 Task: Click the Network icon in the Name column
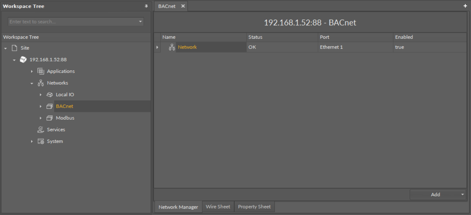(171, 47)
